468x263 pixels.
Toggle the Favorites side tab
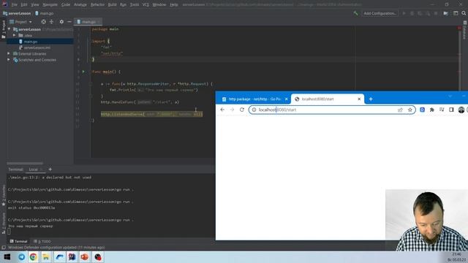(x=4, y=196)
